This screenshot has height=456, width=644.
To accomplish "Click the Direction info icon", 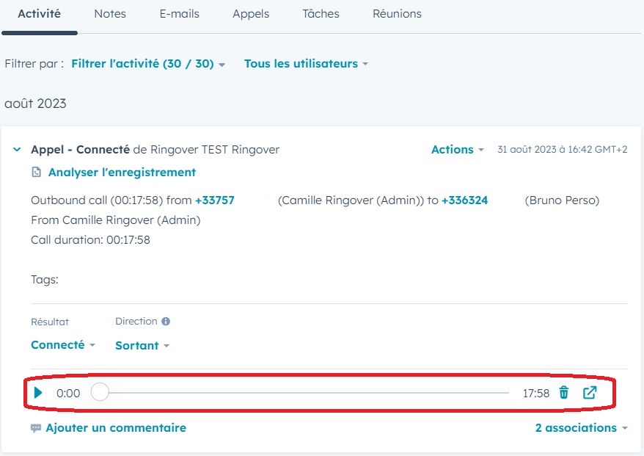I will point(166,321).
